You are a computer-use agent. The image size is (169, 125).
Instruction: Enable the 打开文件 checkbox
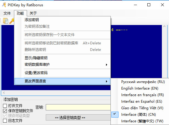(x=5, y=106)
